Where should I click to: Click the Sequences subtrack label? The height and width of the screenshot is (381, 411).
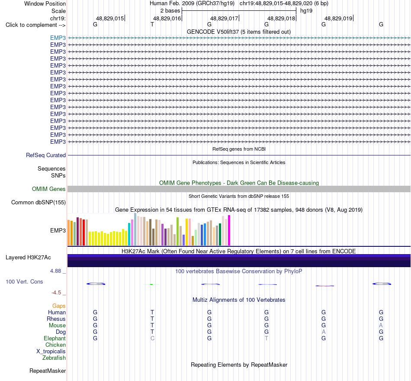click(51, 168)
